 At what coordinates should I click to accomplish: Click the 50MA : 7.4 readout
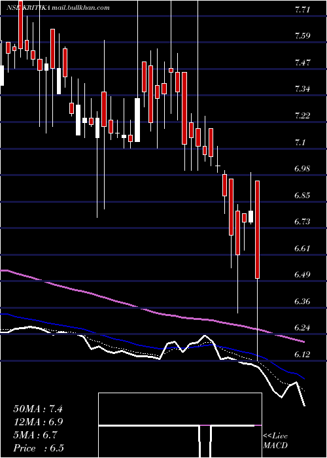pyautogui.click(x=38, y=409)
